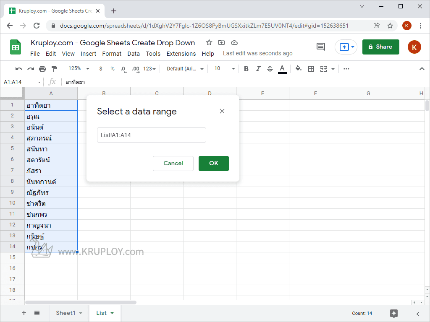Click the Undo icon in toolbar
The image size is (430, 322).
pyautogui.click(x=18, y=69)
